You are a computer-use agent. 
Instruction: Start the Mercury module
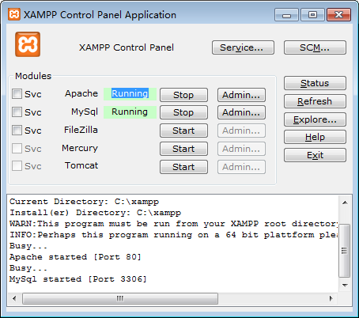[183, 149]
